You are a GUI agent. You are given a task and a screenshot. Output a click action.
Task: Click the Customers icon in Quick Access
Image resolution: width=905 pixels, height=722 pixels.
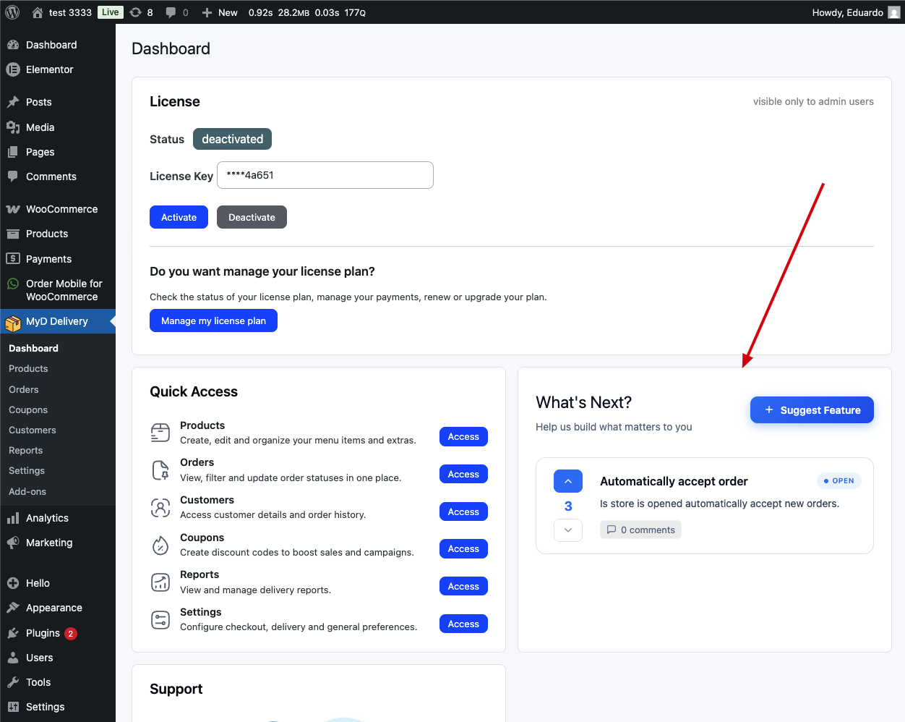click(x=160, y=507)
